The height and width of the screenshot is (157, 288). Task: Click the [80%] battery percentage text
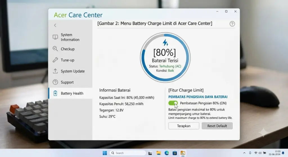pos(165,53)
